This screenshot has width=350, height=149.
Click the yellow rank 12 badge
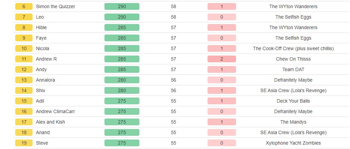(24, 69)
